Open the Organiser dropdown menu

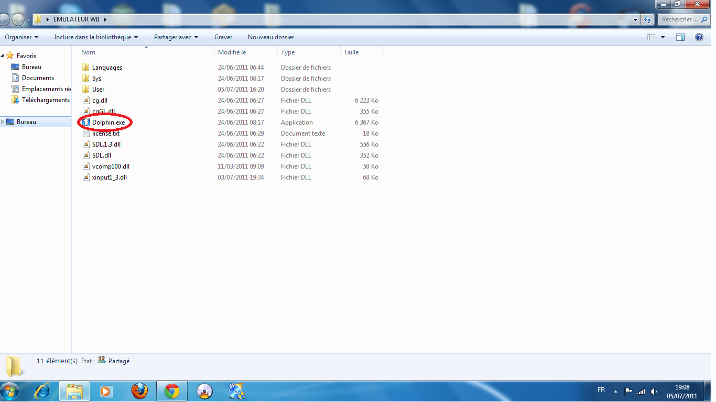[x=21, y=37]
